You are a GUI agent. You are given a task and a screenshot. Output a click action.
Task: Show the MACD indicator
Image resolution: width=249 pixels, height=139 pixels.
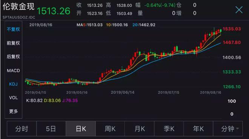pos(13,70)
